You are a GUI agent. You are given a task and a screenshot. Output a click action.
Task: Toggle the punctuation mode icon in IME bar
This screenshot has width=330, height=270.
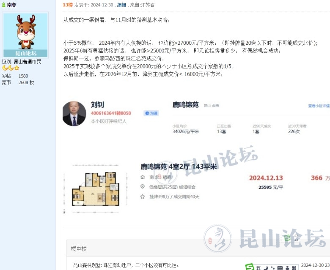272,267
